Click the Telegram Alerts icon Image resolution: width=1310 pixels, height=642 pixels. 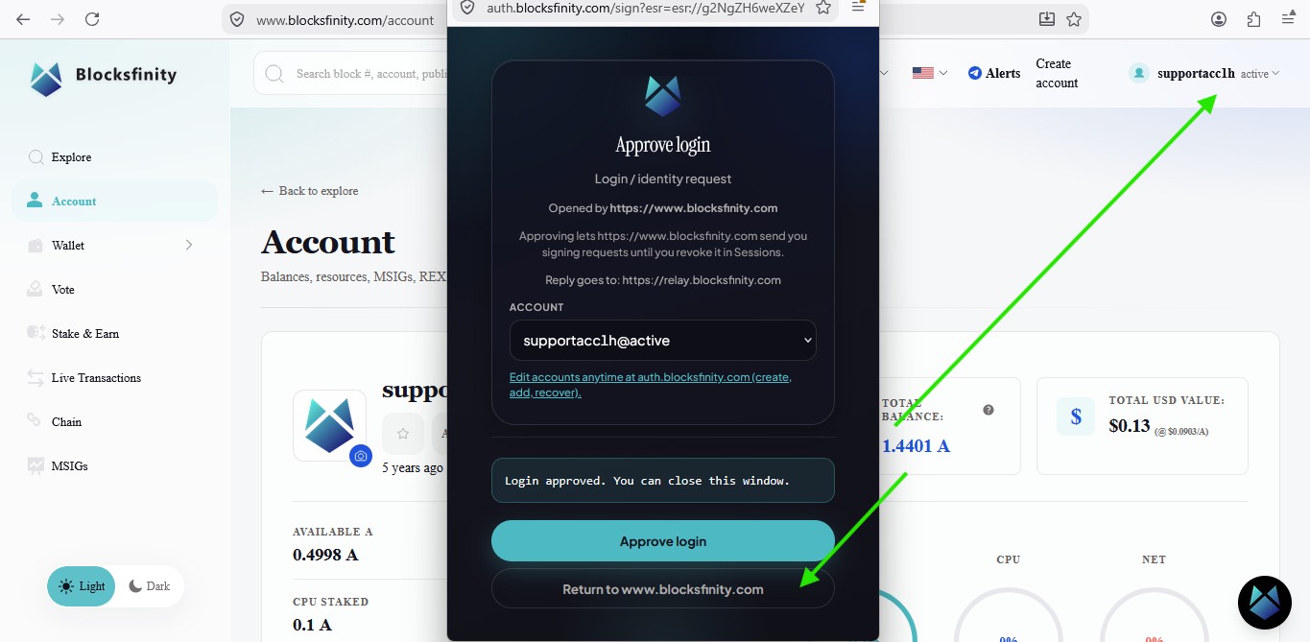(x=975, y=73)
